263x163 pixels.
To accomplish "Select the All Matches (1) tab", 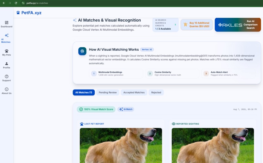I will (x=84, y=92).
